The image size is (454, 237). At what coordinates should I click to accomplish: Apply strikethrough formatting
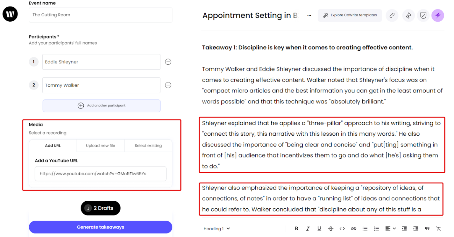[x=331, y=228]
